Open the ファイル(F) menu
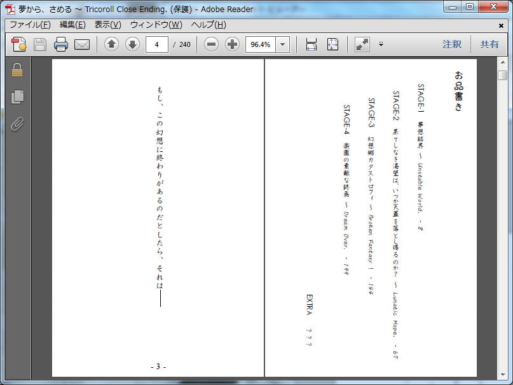 pos(29,25)
